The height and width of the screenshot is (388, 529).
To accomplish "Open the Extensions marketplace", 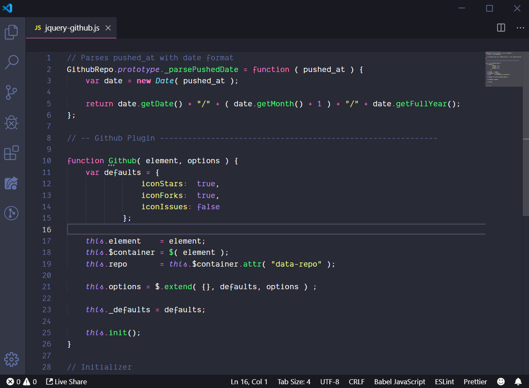I will coord(11,153).
